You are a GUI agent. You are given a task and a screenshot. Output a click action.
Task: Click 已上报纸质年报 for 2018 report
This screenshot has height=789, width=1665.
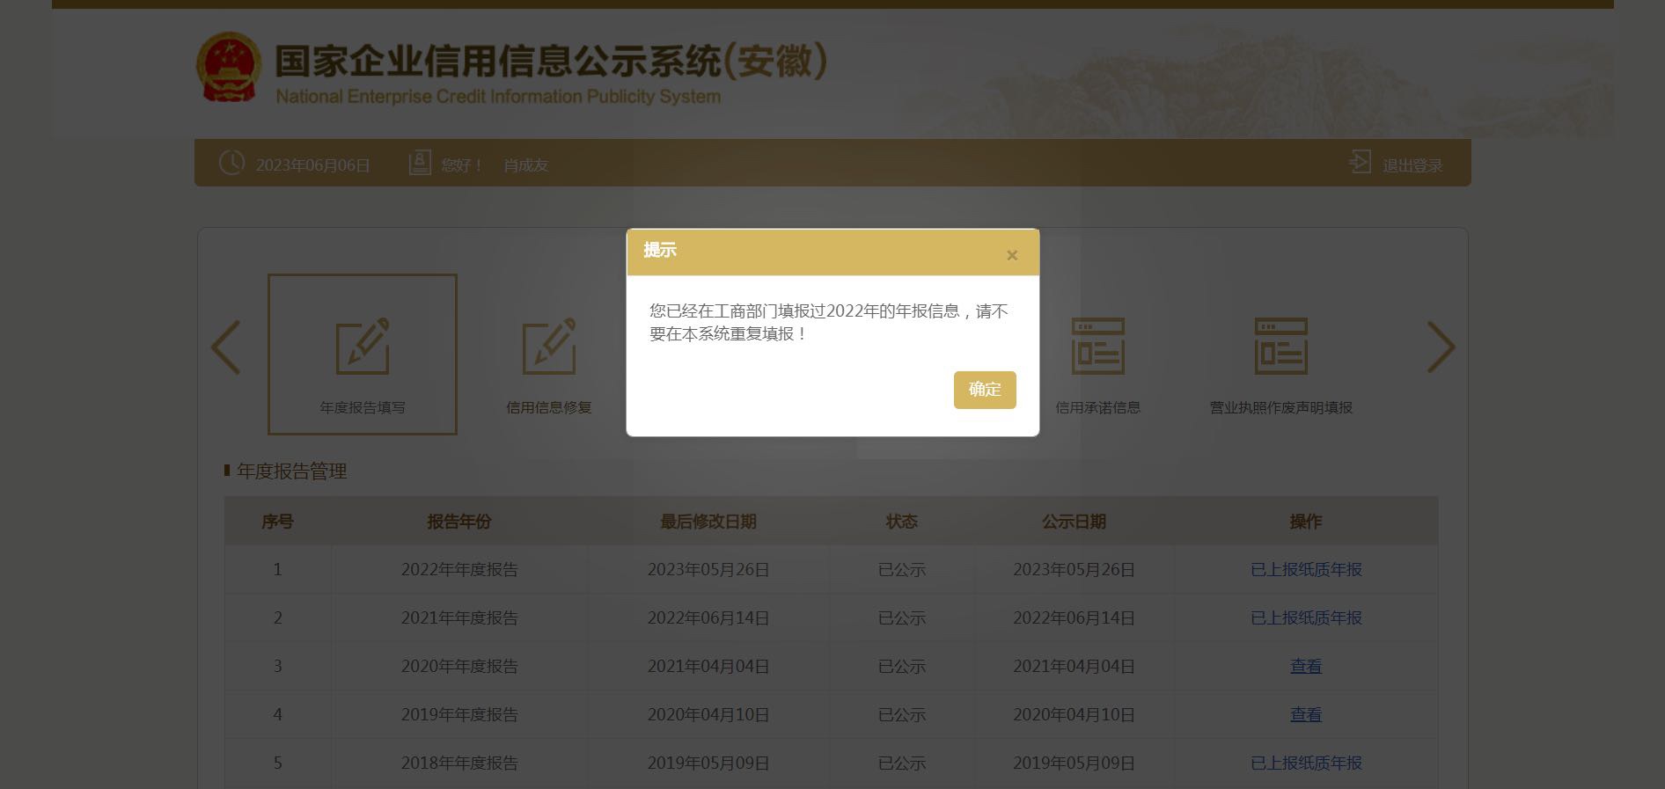(1305, 763)
